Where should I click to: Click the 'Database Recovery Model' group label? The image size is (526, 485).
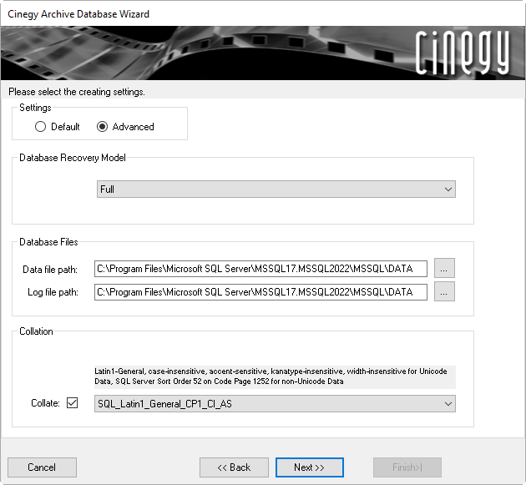[x=73, y=158]
